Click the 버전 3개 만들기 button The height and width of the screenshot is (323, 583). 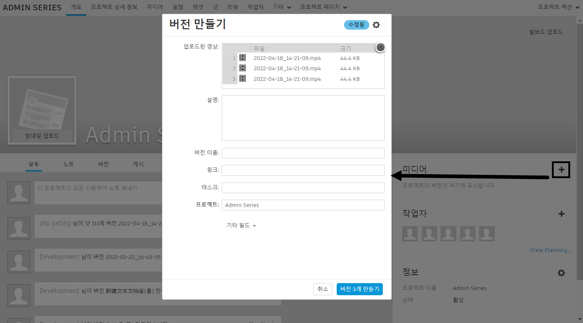[360, 289]
